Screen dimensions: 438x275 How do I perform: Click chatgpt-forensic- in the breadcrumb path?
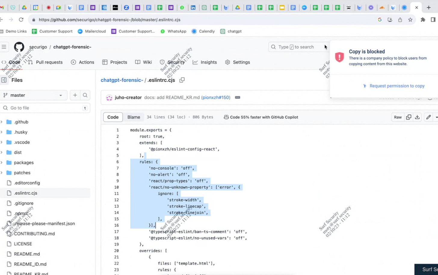coord(122,80)
